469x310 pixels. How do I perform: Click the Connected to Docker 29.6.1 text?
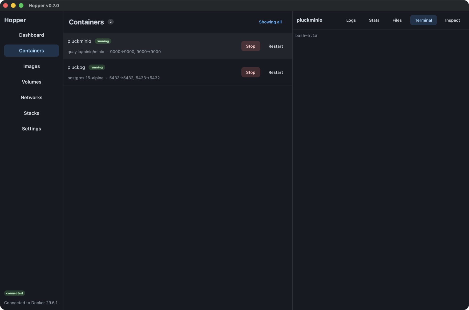[31, 303]
